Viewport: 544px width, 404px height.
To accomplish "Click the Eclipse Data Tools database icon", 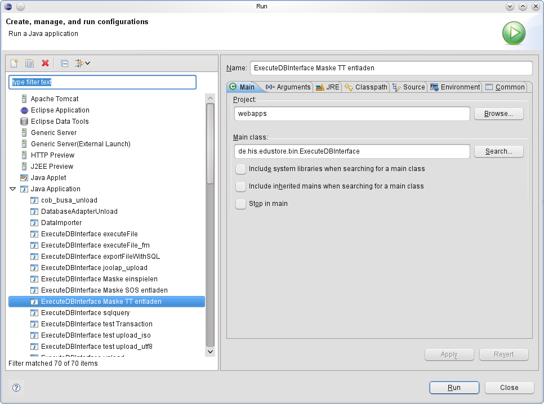I will point(24,122).
